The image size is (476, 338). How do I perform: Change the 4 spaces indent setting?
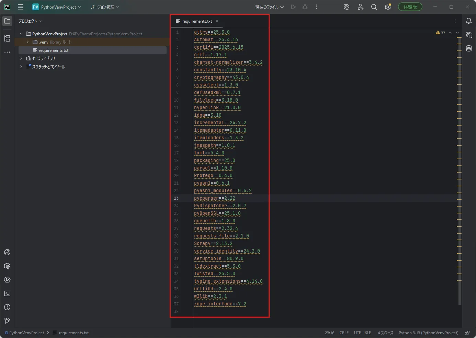(385, 333)
